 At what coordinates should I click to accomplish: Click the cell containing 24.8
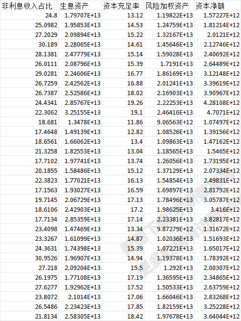[x=29, y=16]
